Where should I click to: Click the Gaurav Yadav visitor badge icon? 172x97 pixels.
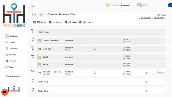click(x=40, y=41)
